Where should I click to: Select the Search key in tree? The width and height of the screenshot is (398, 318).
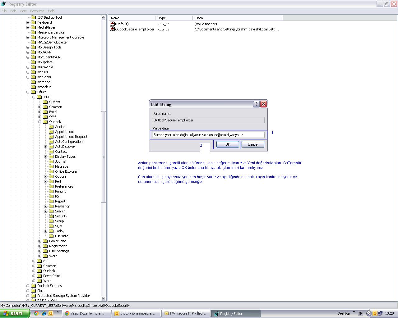[60, 211]
